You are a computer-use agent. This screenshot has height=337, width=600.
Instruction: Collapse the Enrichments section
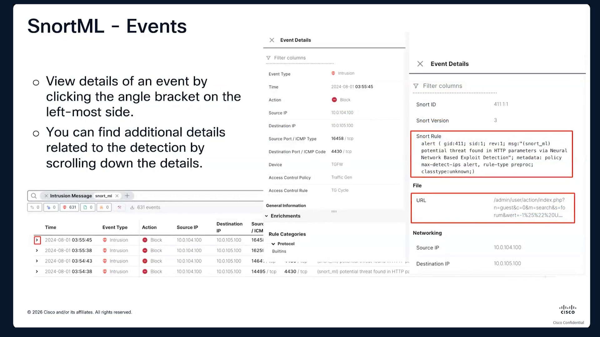pos(267,216)
